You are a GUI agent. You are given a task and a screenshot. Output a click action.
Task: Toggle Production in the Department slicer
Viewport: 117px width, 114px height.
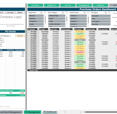pos(36,21)
